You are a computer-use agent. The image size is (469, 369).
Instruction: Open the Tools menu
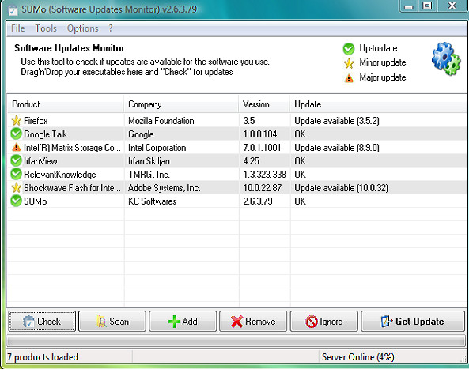46,28
